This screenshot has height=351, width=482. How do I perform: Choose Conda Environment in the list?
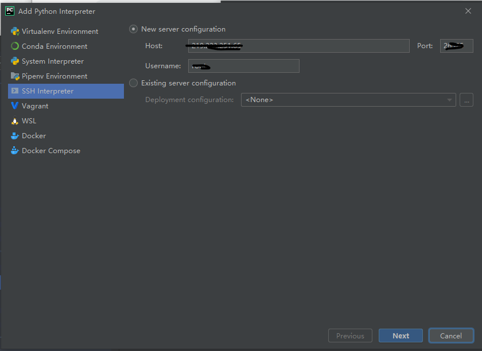66,46
